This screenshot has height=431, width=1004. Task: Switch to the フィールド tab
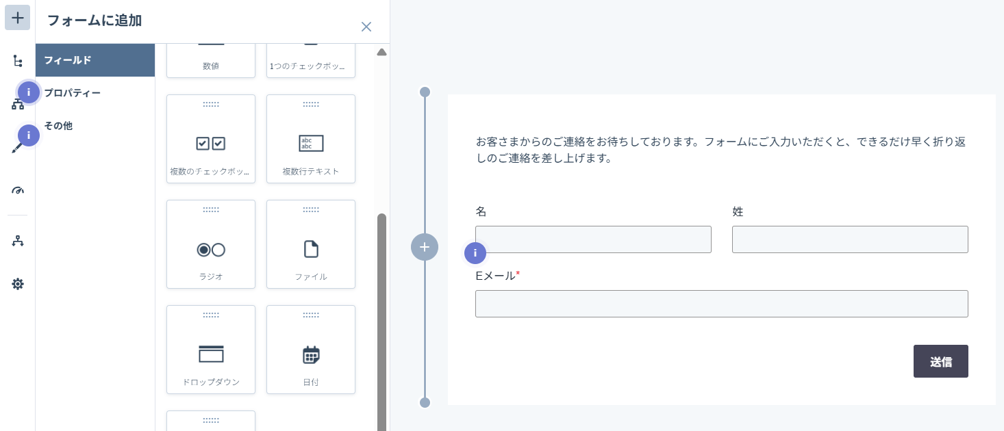click(95, 60)
